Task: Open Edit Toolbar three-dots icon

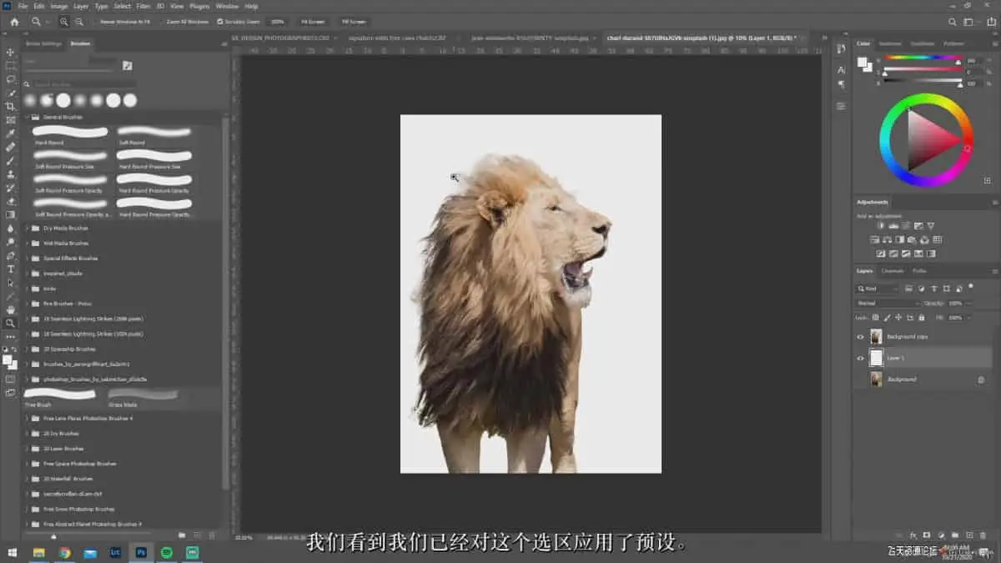Action: pos(11,337)
